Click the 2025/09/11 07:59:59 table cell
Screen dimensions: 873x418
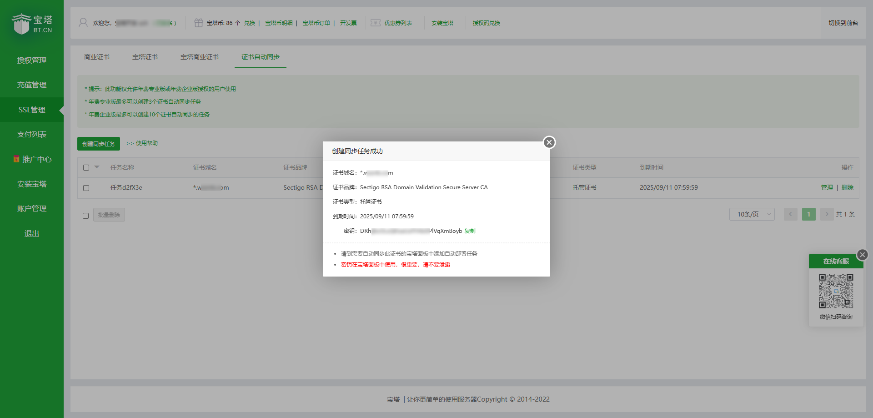click(x=669, y=187)
